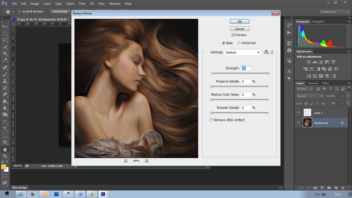This screenshot has height=198, width=352.
Task: Zoom in preview with plus button
Action: click(x=147, y=161)
